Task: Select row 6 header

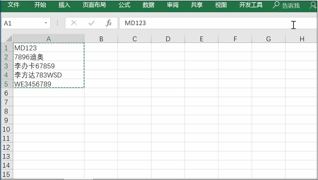Action: point(7,93)
